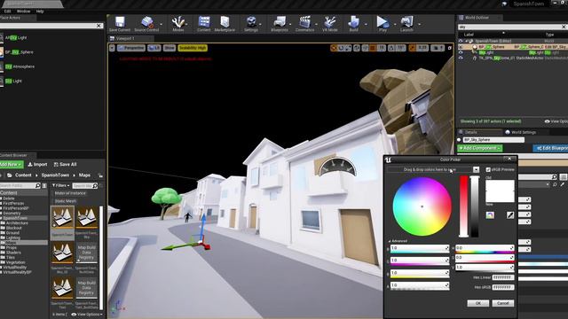The height and width of the screenshot is (319, 568).
Task: Click OK in the Color Picker
Action: click(477, 303)
